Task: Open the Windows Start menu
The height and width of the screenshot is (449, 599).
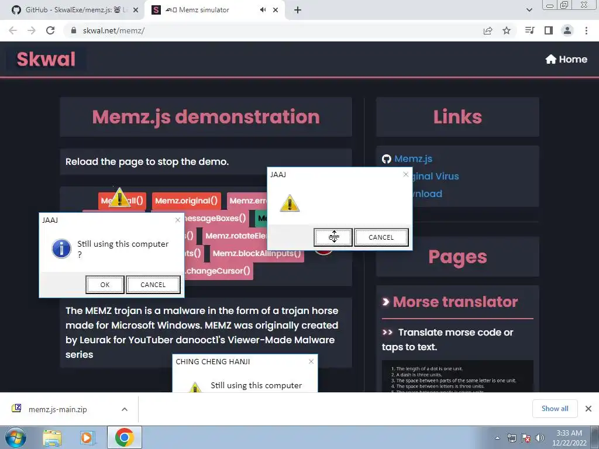Action: pos(15,437)
